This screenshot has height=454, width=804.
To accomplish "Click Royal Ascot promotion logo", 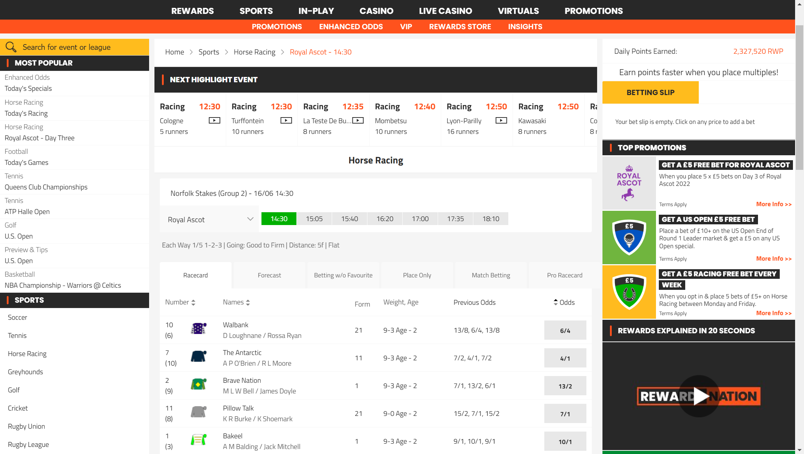I will (629, 183).
